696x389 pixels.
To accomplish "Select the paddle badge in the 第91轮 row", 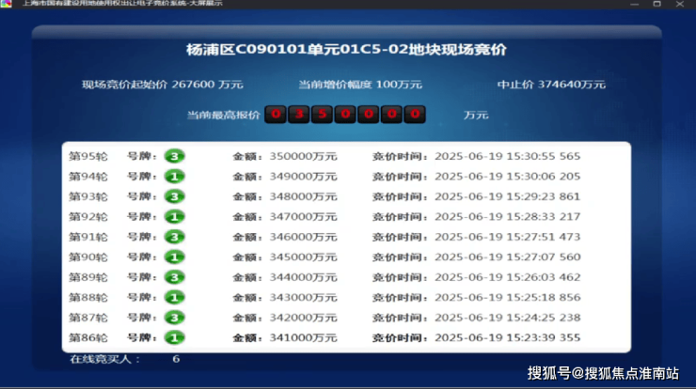I will tap(174, 237).
